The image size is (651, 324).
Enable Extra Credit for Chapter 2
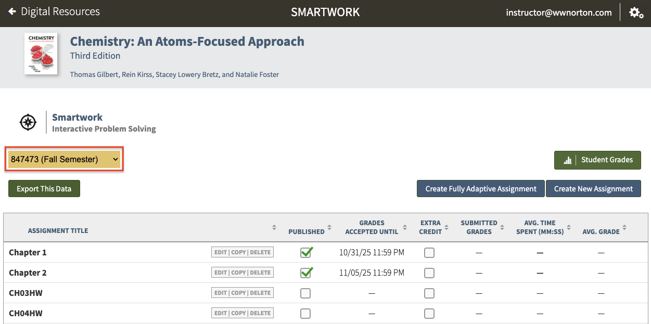[x=429, y=273]
